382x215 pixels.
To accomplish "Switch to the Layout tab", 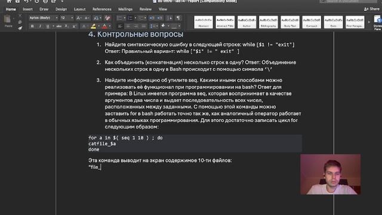I will click(x=79, y=10).
